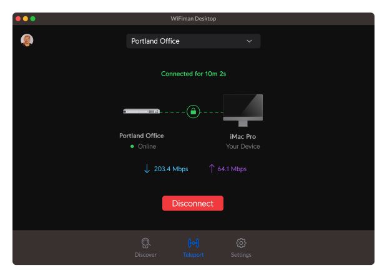
Task: Maximize the window with green button
Action: 33,19
